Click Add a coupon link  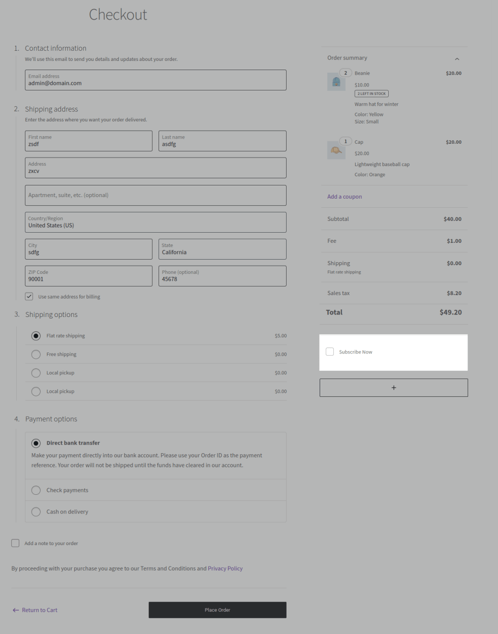coord(345,197)
